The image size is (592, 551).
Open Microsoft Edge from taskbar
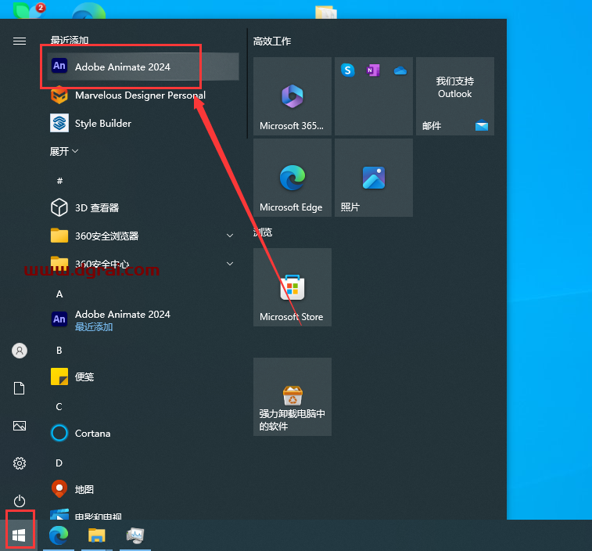[59, 535]
